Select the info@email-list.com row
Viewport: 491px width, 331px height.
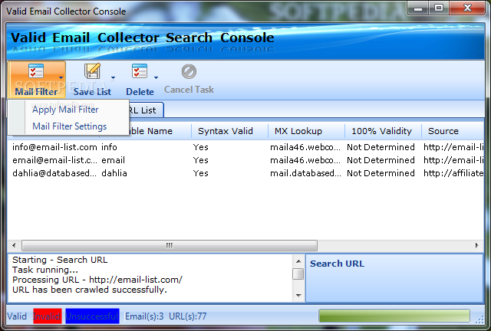[x=245, y=147]
